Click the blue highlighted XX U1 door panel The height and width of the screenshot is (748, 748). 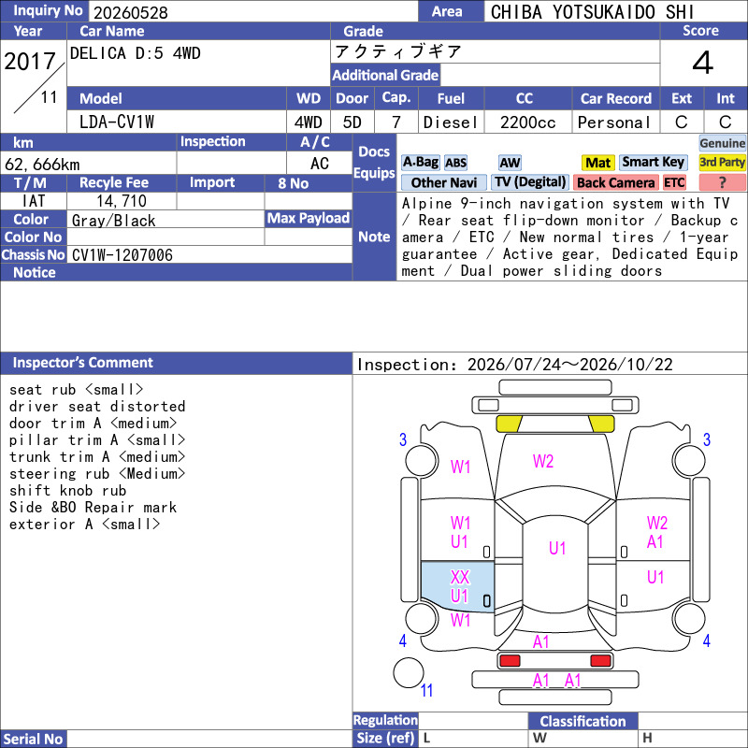coord(457,587)
